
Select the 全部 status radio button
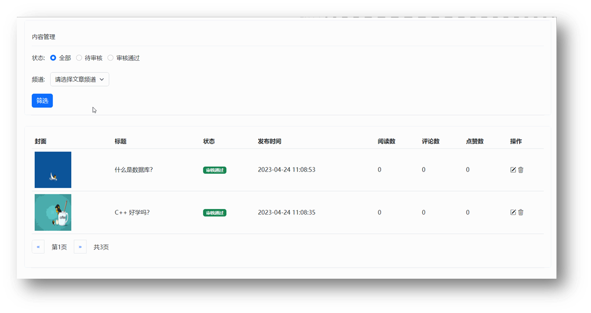click(x=53, y=58)
